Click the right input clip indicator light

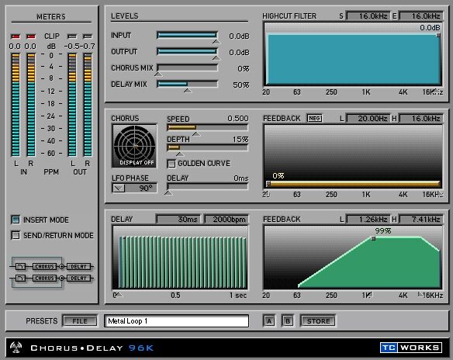coord(31,36)
